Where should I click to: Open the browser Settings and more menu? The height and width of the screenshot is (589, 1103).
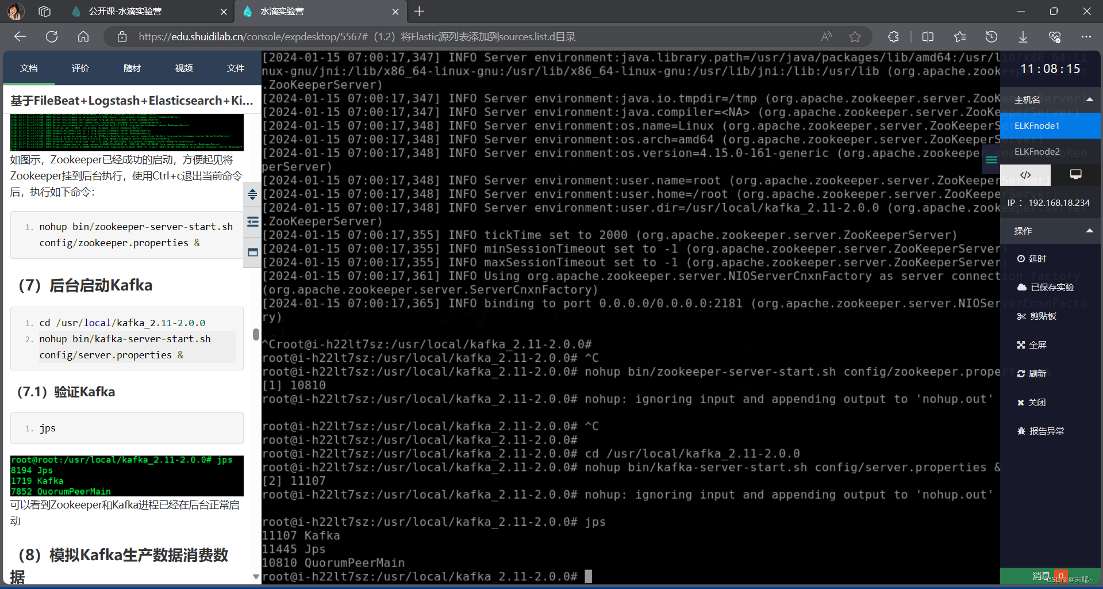pyautogui.click(x=1086, y=37)
